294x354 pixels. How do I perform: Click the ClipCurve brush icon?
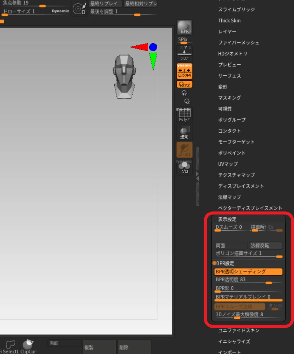pyautogui.click(x=28, y=347)
